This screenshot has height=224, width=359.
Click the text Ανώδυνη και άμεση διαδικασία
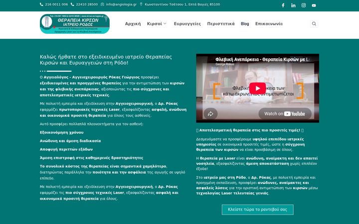[x=70, y=141]
